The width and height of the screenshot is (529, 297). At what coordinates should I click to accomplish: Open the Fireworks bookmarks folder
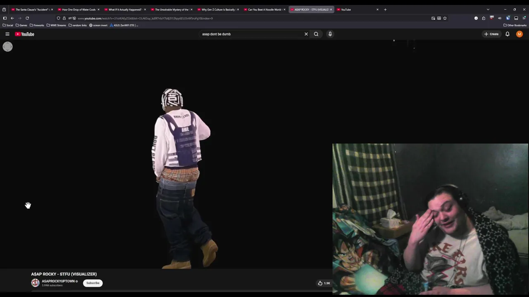click(37, 25)
